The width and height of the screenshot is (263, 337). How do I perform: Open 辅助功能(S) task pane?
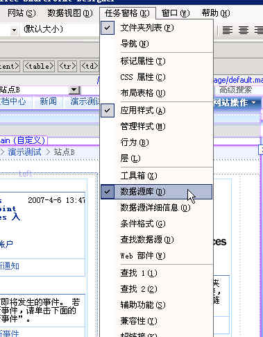pyautogui.click(x=157, y=305)
